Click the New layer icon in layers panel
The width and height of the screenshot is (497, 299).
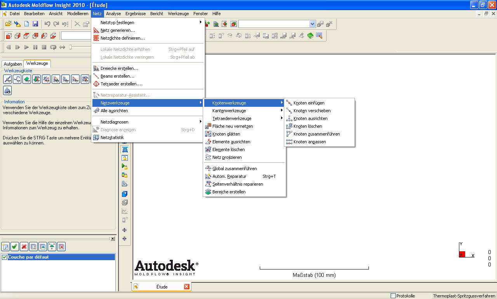[x=5, y=246]
